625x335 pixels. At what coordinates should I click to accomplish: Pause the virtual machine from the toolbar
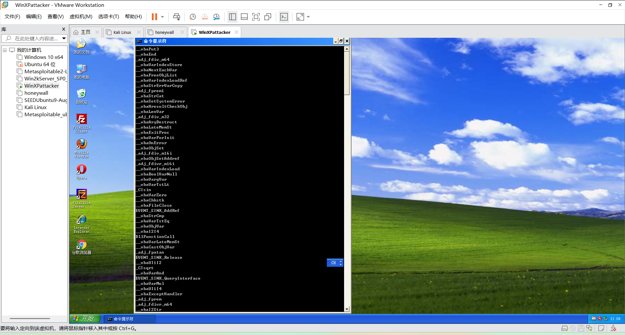[x=154, y=17]
